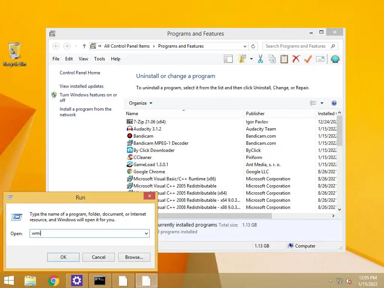Image resolution: width=384 pixels, height=288 pixels.
Task: Open the Help menu
Action: pos(115,59)
